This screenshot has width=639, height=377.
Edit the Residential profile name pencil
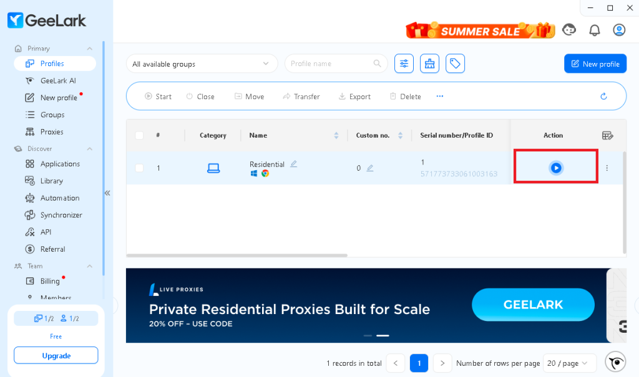[293, 164]
